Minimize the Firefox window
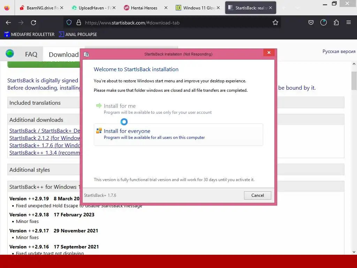Image resolution: width=357 pixels, height=268 pixels. coord(325,4)
